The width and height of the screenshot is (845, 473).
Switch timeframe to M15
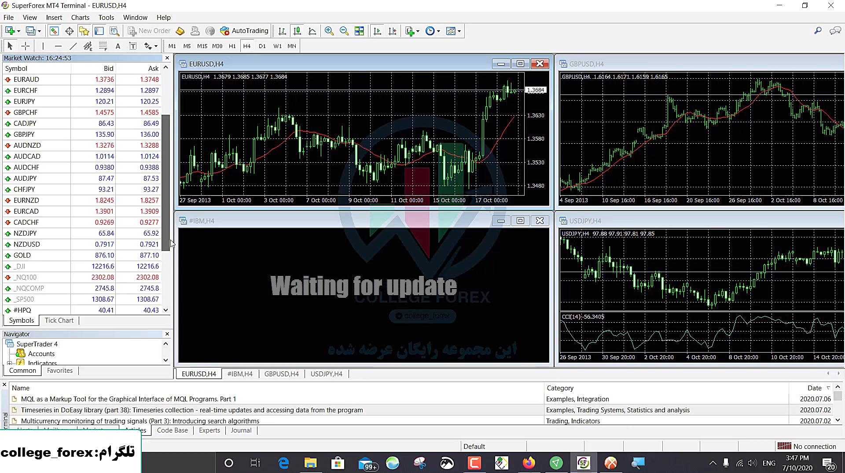[x=202, y=46]
